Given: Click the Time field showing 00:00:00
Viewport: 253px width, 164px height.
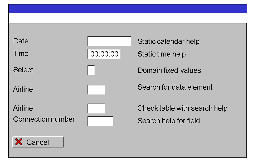Looking at the screenshot, I should tap(104, 54).
